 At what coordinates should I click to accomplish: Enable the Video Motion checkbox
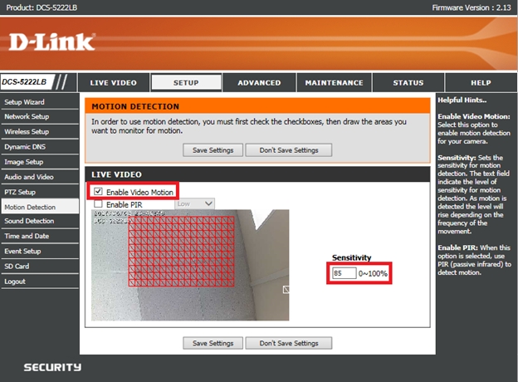point(98,192)
